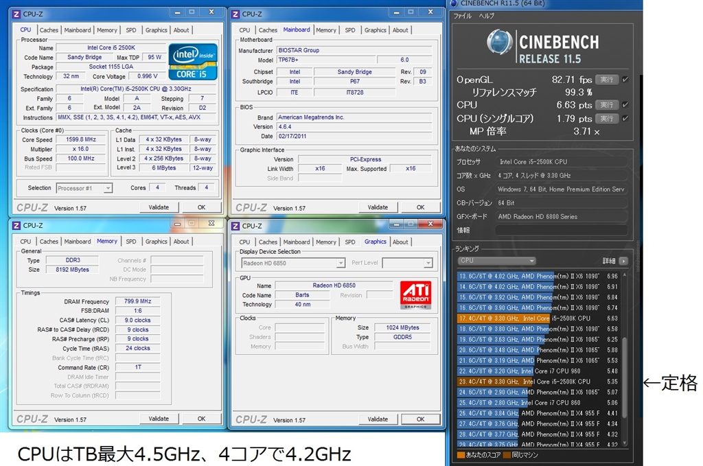703x466 pixels.
Task: Click the AMD Radeon HD 6800 Series field
Action: click(561, 217)
